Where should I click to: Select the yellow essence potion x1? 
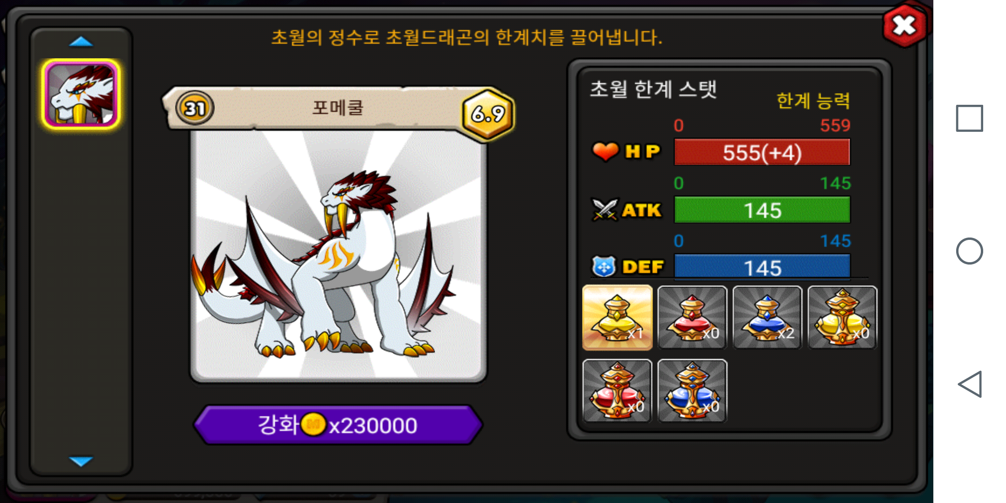pos(617,318)
